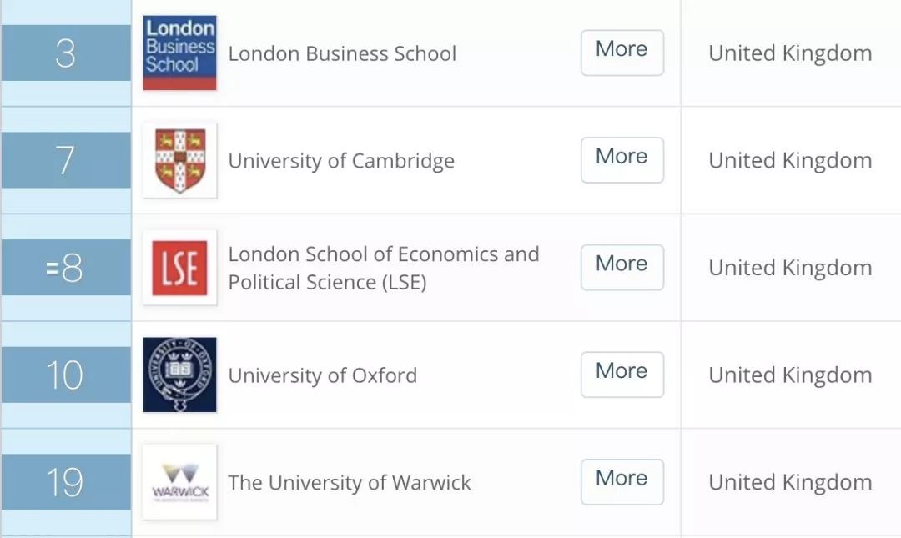Click the Warwick university logo
Screen dimensions: 901x538
(x=179, y=482)
